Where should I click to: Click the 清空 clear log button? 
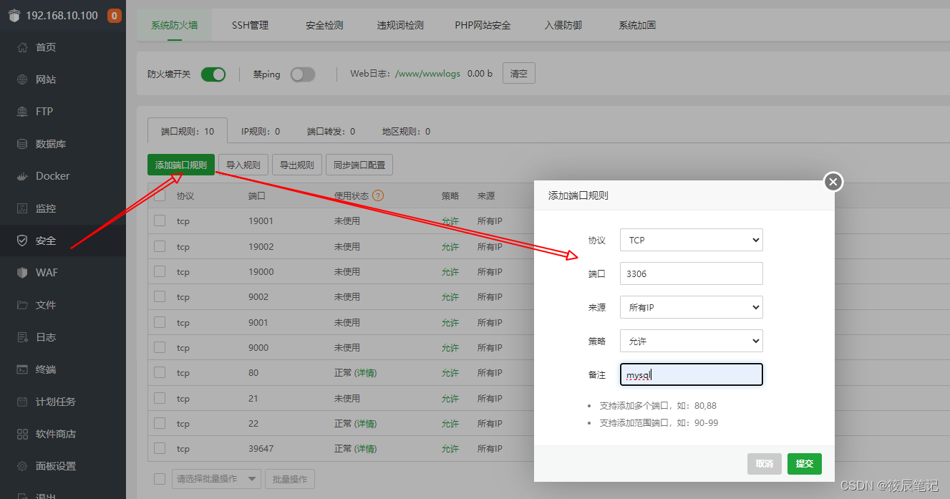(x=518, y=73)
